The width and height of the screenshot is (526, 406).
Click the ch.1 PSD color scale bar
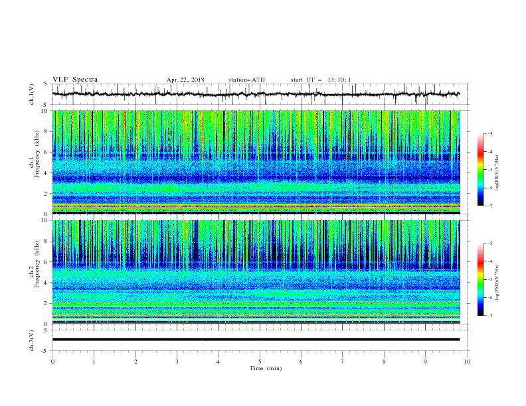click(x=480, y=170)
